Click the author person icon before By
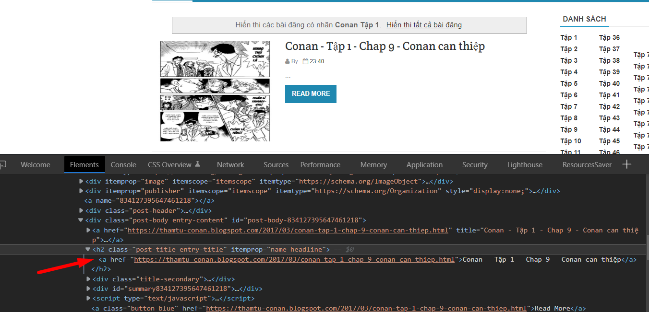Viewport: 649px width, 312px height. (x=288, y=61)
